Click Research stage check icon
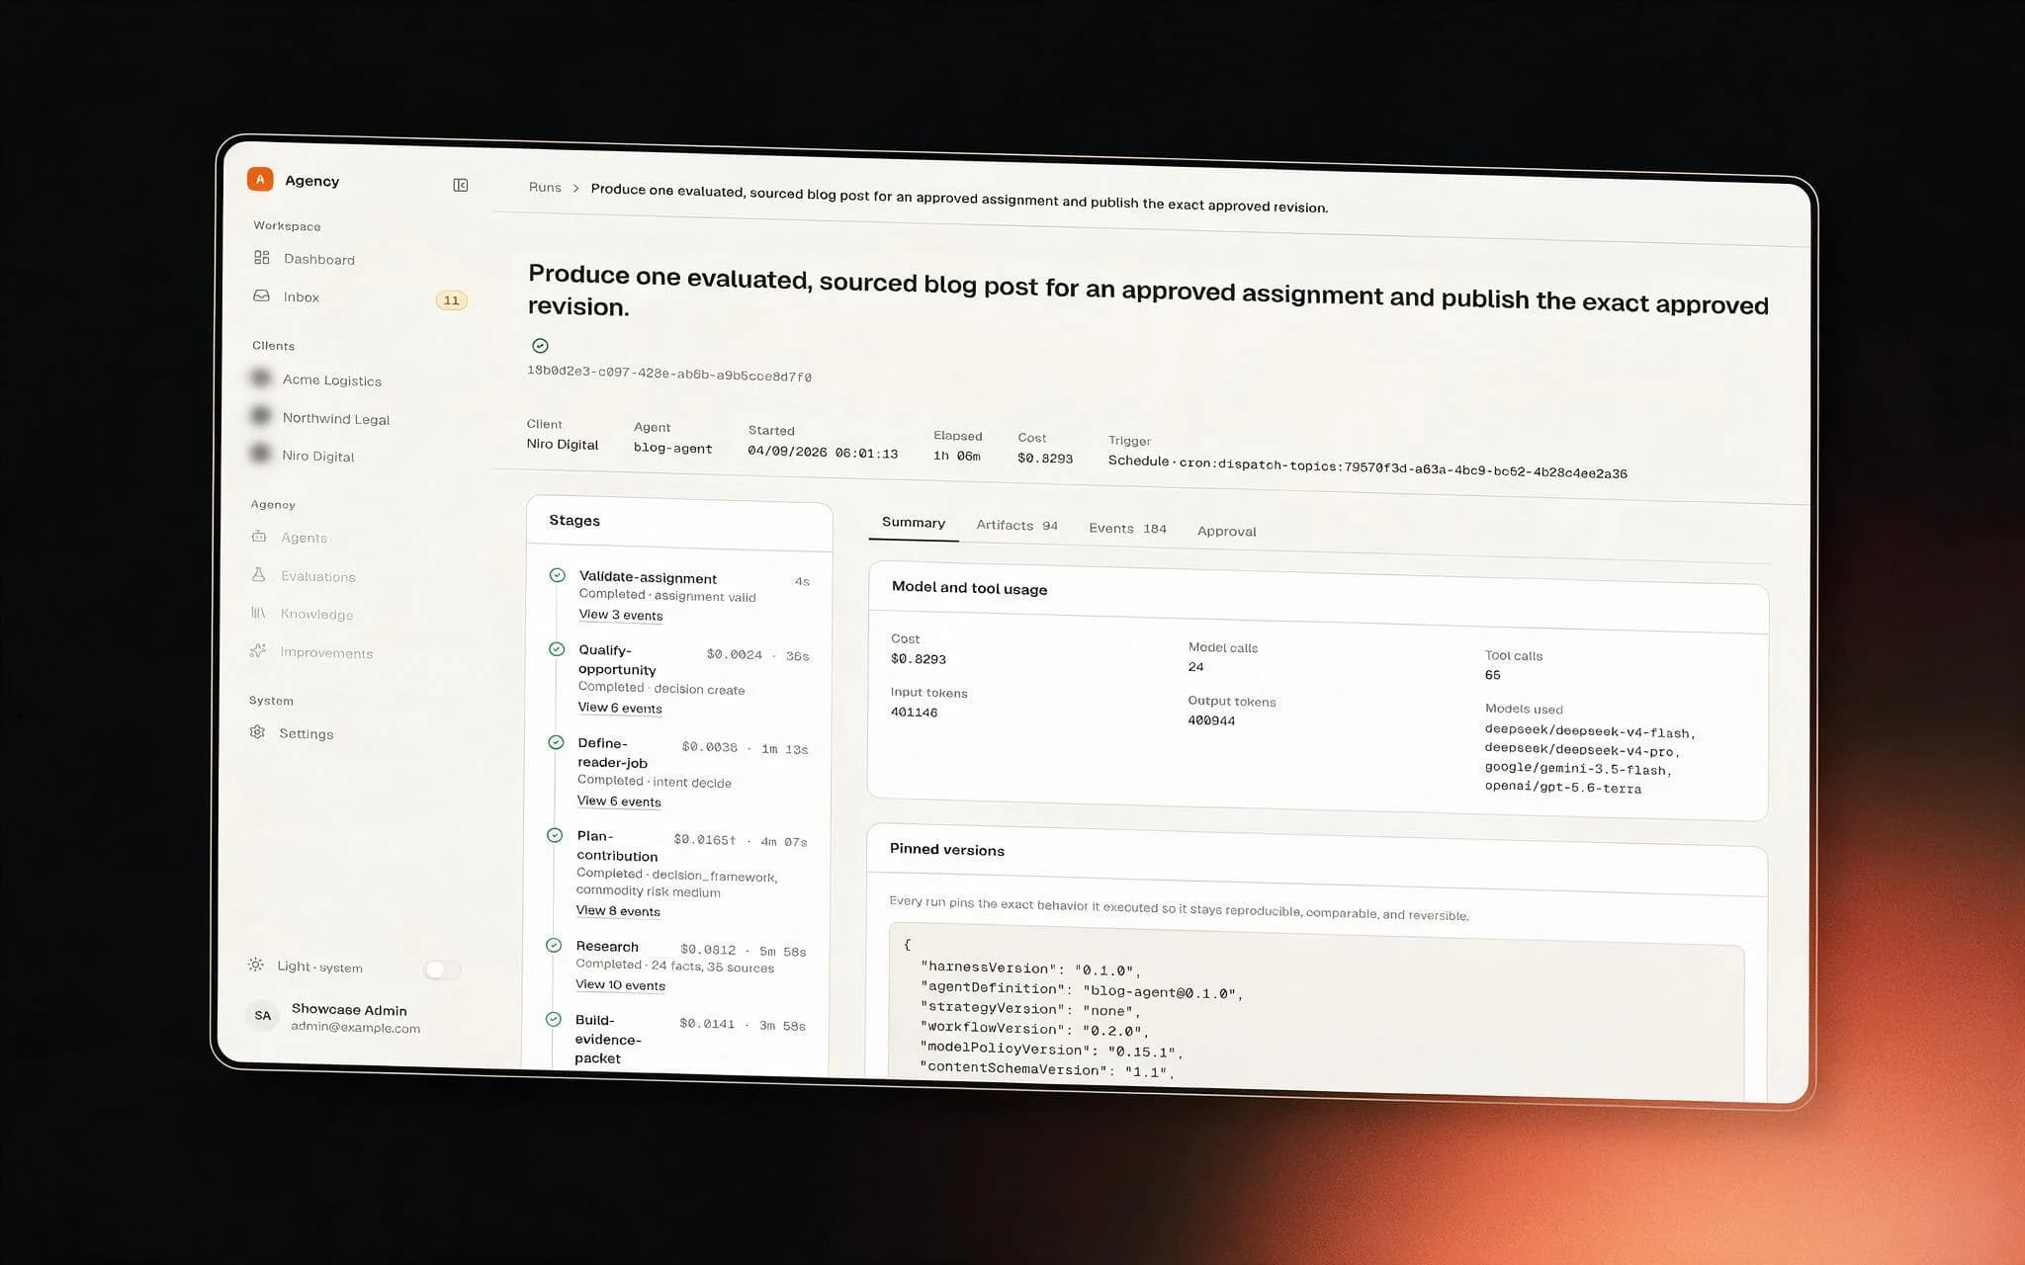Viewport: 2025px width, 1265px height. tap(554, 945)
